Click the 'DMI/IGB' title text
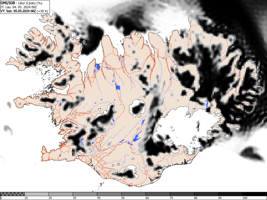The image size is (267, 200). point(8,3)
